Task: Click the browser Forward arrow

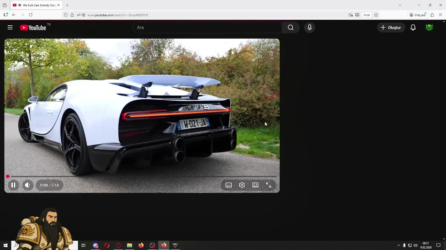Action: [22, 15]
